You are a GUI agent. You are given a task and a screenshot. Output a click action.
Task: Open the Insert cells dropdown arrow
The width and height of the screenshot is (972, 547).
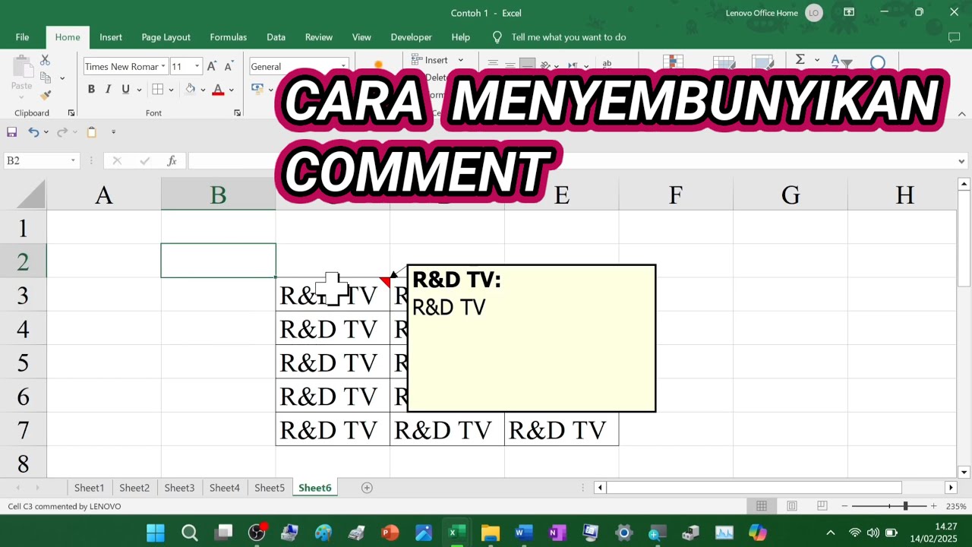(460, 60)
